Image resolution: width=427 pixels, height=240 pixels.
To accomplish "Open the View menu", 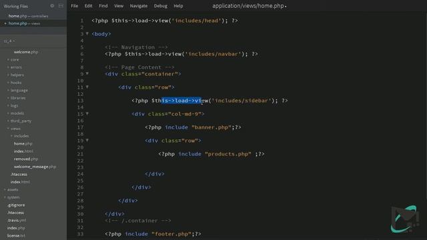I will click(x=119, y=6).
